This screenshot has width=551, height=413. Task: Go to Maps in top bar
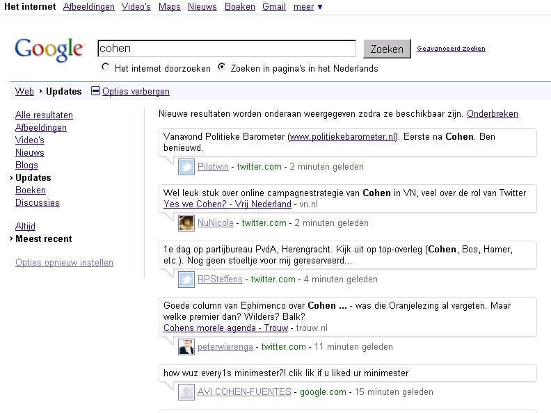(169, 7)
